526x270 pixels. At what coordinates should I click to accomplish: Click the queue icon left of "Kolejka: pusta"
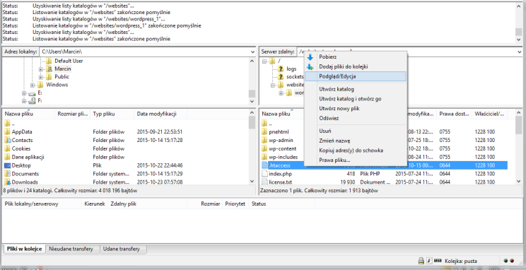click(x=438, y=261)
